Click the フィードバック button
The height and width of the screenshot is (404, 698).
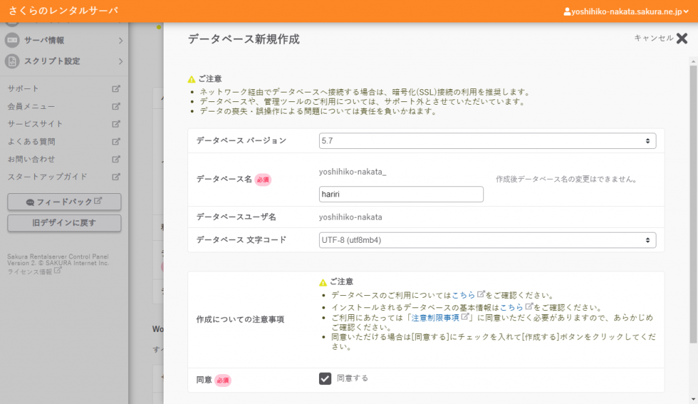64,202
